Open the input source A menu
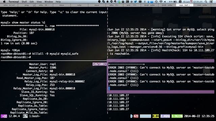The width and height of the screenshot is (216, 121). 180,2
